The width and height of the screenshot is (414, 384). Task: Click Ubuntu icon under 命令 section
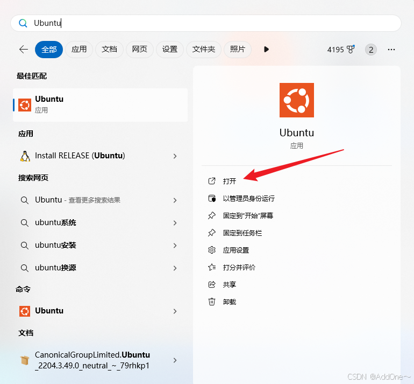pos(25,311)
